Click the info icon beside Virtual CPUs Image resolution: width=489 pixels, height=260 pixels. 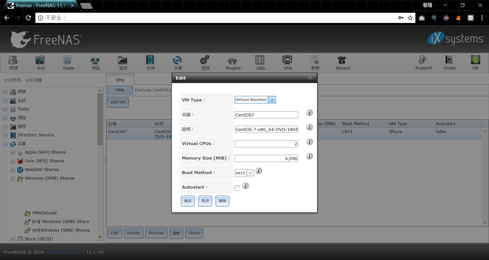point(309,142)
